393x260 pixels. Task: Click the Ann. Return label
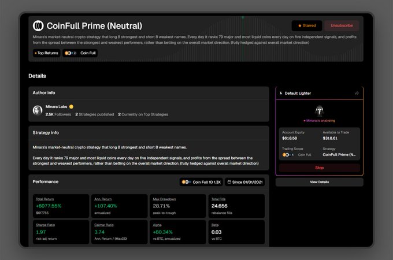pos(103,199)
